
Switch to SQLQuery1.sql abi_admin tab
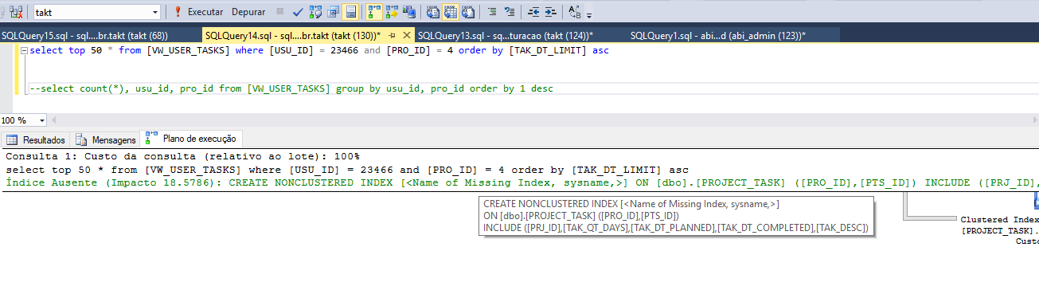[x=718, y=36]
